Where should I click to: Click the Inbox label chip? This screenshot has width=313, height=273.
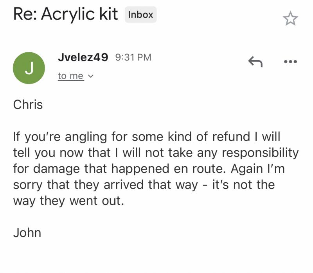point(141,15)
